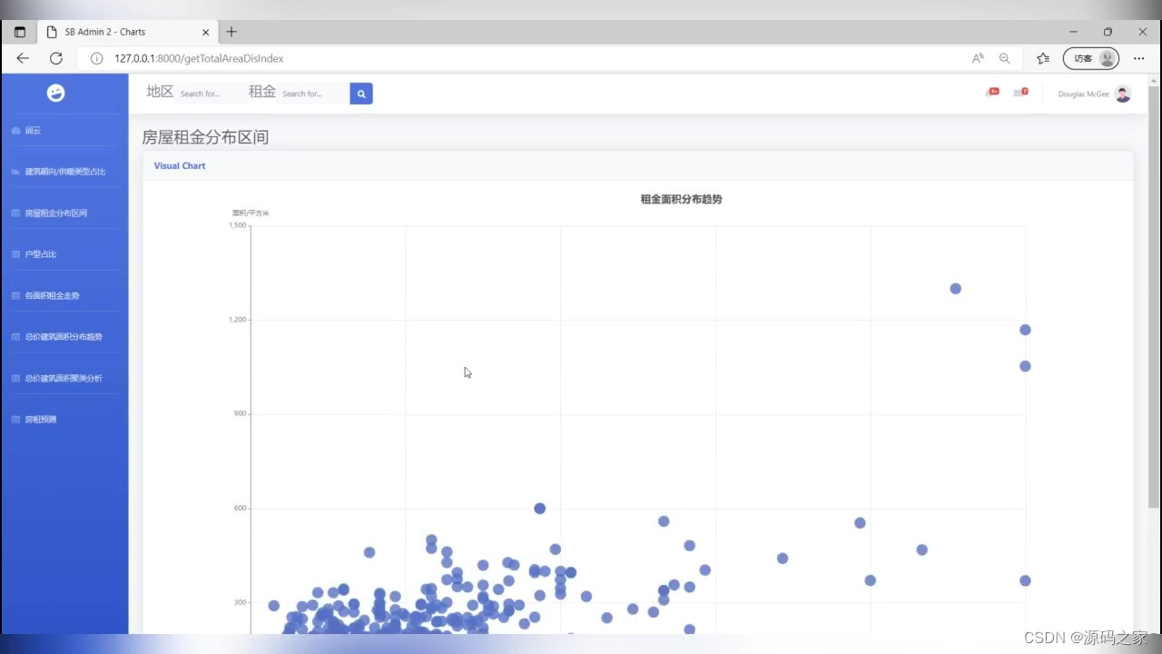The width and height of the screenshot is (1162, 654).
Task: Open the browser Favorites star icon
Action: (1043, 58)
